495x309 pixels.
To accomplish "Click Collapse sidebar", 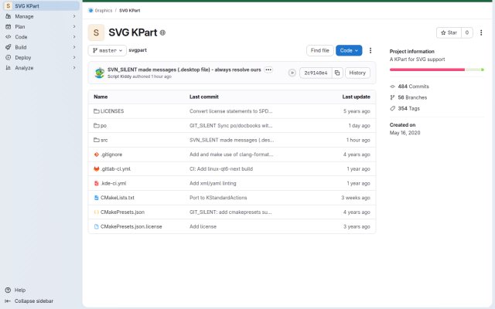I will 29,301.
